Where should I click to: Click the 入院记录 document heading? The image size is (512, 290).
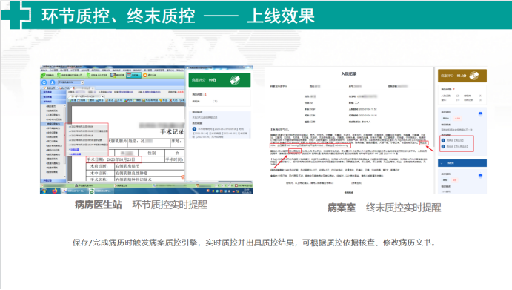point(349,74)
